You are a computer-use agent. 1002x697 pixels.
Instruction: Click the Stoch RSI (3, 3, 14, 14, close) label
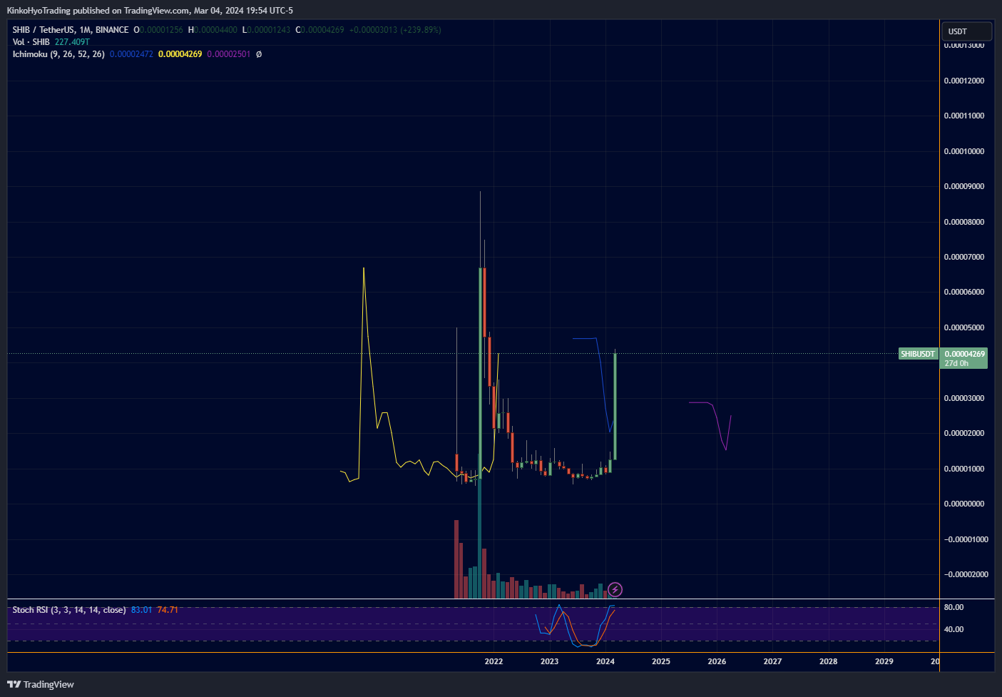69,610
